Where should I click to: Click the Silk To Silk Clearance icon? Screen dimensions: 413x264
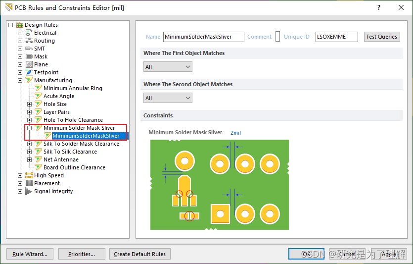click(x=39, y=152)
